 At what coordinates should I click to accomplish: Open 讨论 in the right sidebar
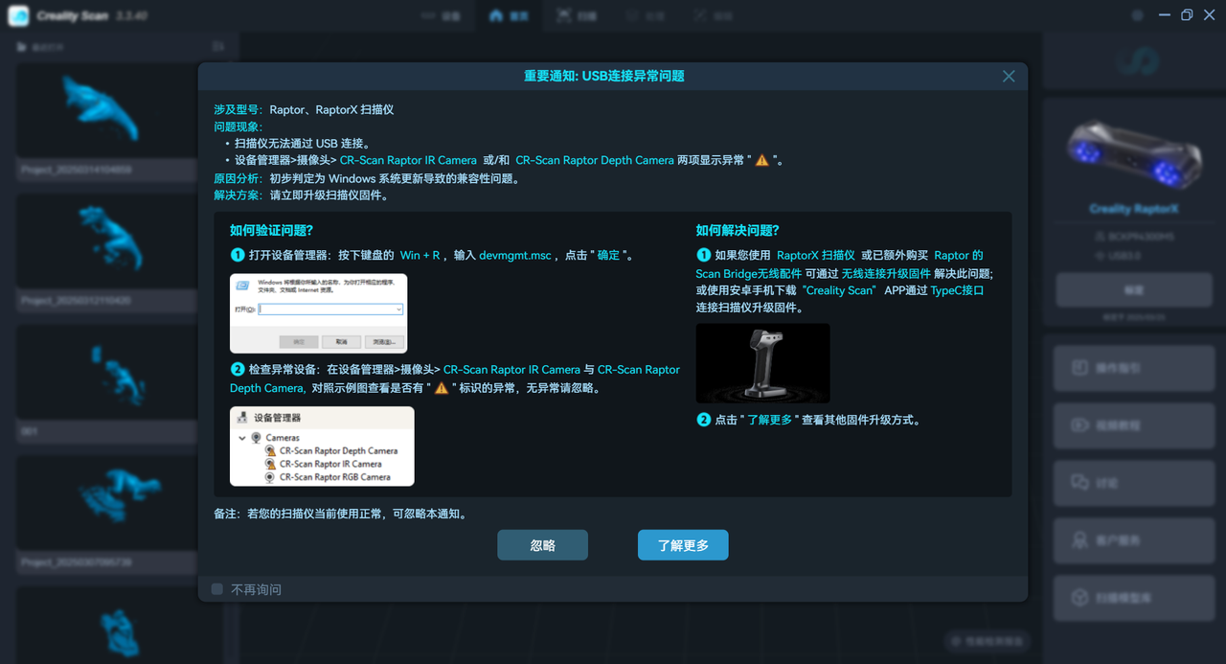pyautogui.click(x=1134, y=483)
